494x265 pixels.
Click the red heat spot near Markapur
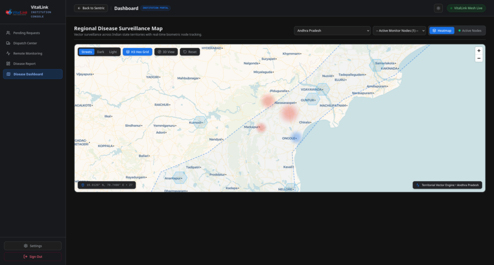(x=261, y=127)
